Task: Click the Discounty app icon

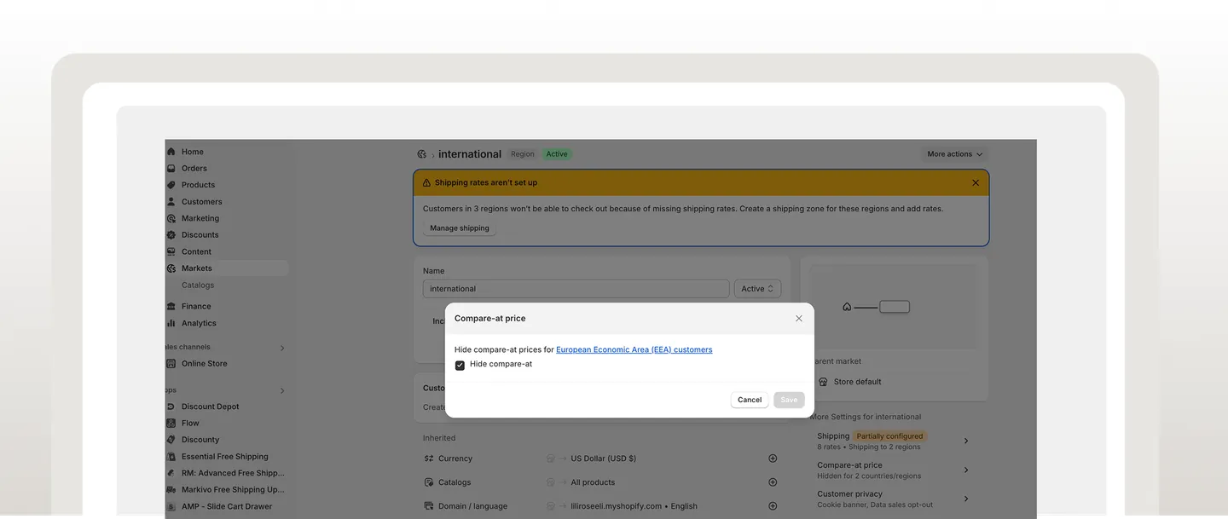Action: pyautogui.click(x=171, y=440)
